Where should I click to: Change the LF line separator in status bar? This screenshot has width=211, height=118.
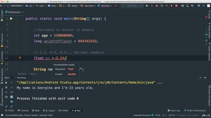click(x=164, y=115)
